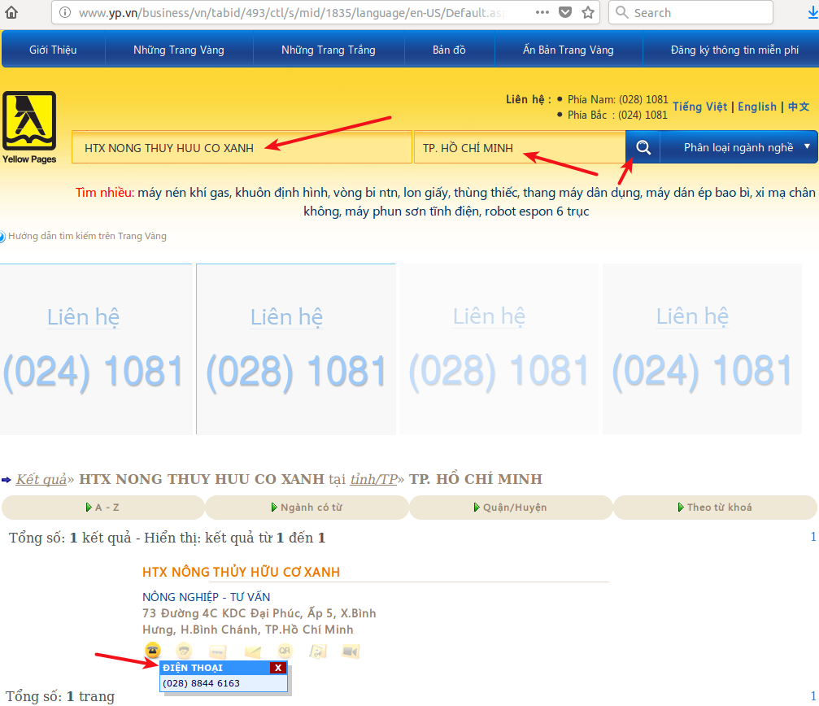This screenshot has width=819, height=706.
Task: Click second banner Liên hệ (028) 1081
Action: 295,350
